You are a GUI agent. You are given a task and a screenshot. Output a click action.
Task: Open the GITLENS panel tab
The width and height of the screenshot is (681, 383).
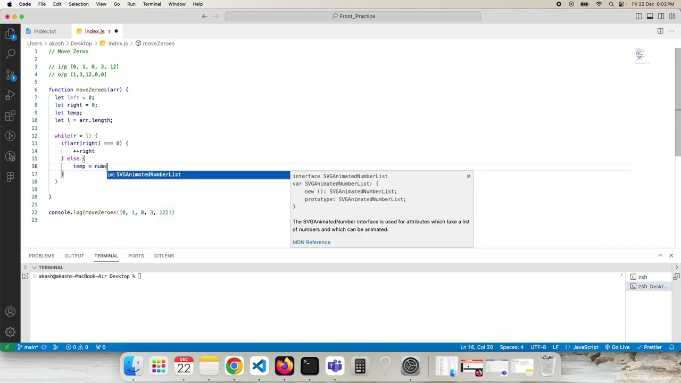point(164,256)
